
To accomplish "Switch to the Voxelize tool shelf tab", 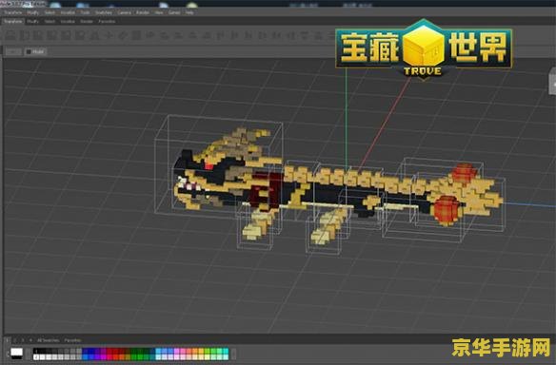I will pyautogui.click(x=68, y=21).
